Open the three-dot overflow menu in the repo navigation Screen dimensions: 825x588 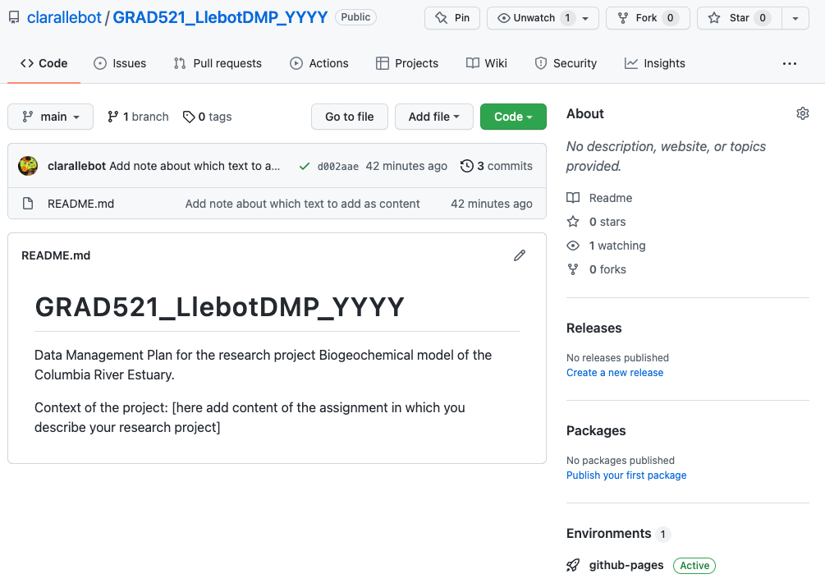(x=790, y=63)
